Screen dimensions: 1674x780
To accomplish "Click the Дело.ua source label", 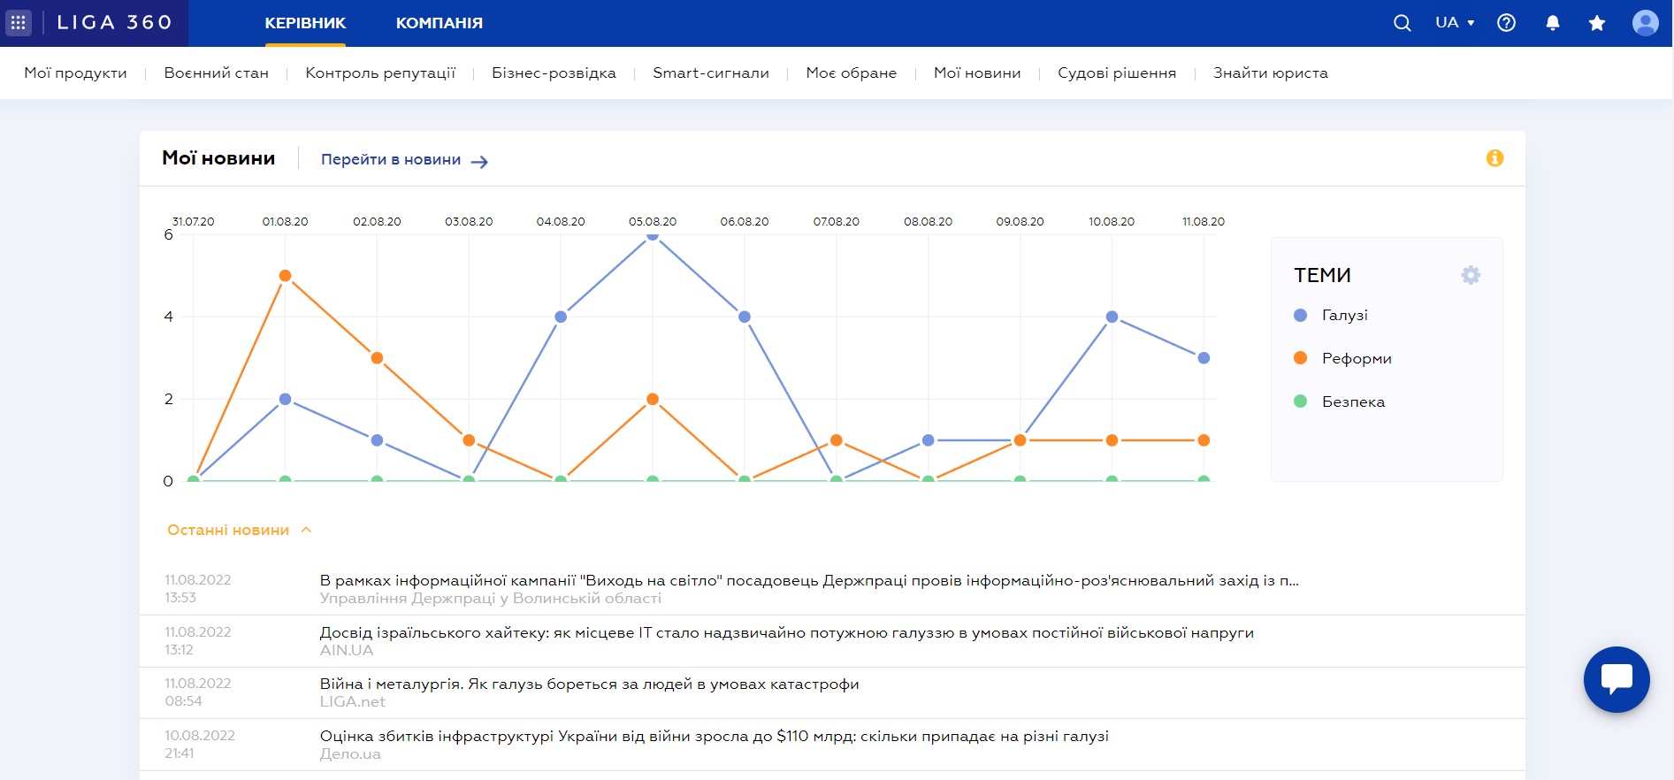I will [x=350, y=753].
